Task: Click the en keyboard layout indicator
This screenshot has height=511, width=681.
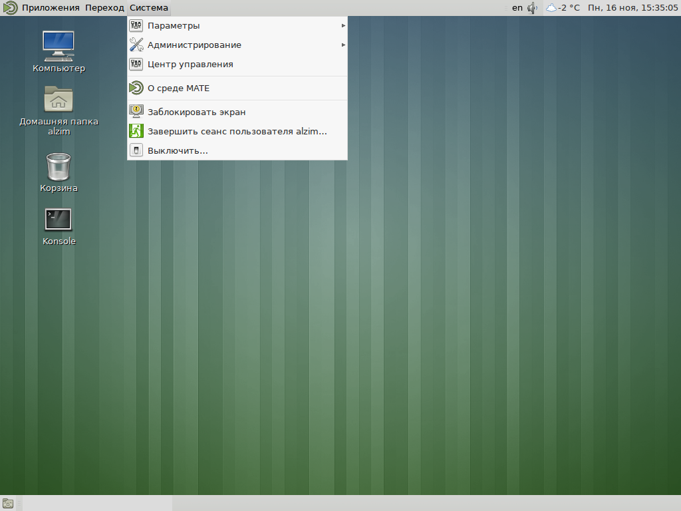Action: (x=517, y=8)
